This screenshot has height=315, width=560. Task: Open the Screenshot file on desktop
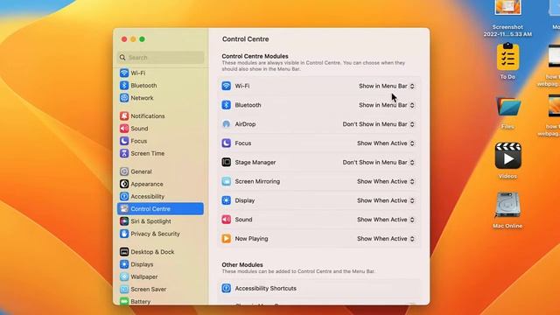507,8
